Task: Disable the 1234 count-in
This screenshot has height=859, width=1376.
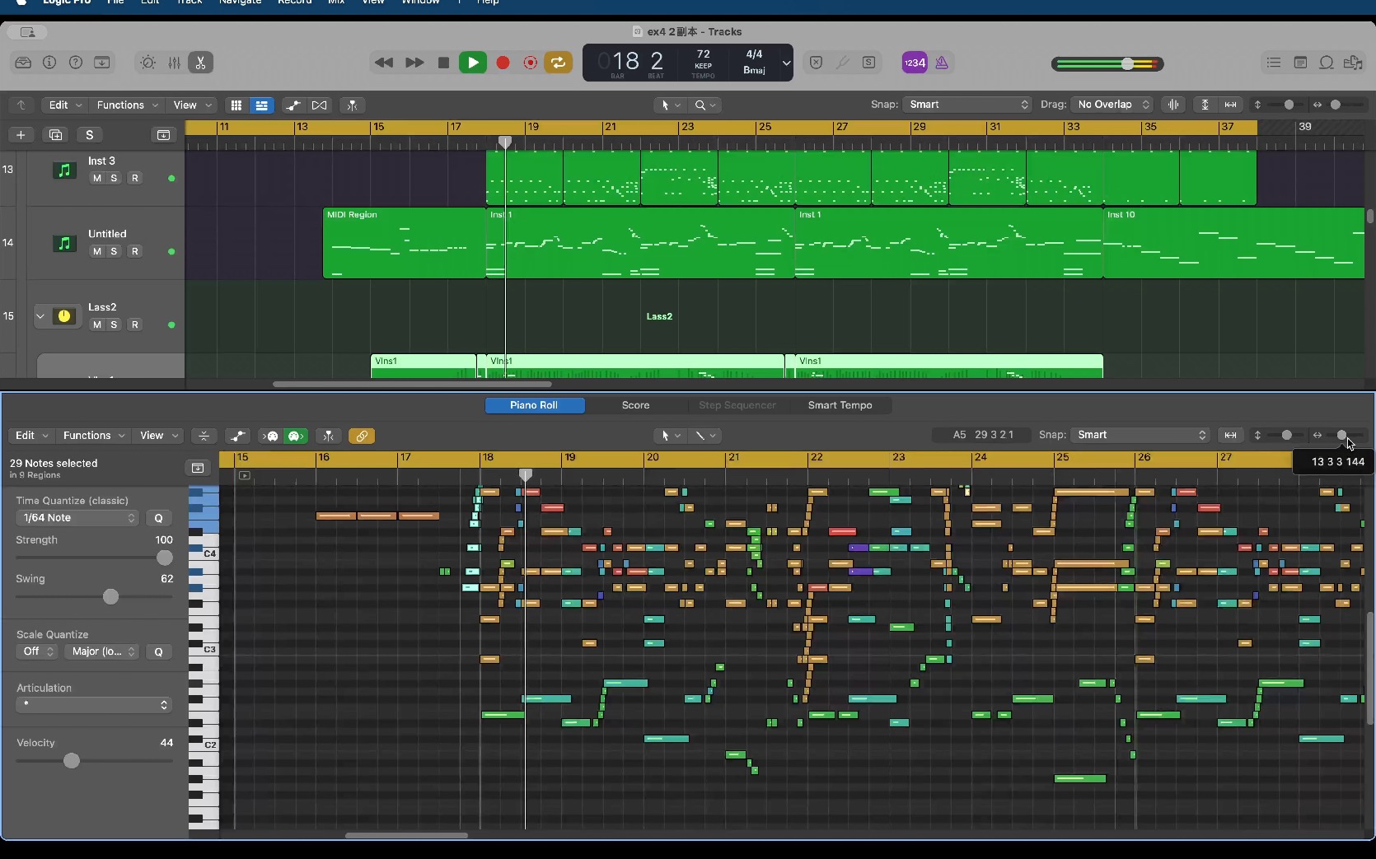Action: (x=914, y=63)
